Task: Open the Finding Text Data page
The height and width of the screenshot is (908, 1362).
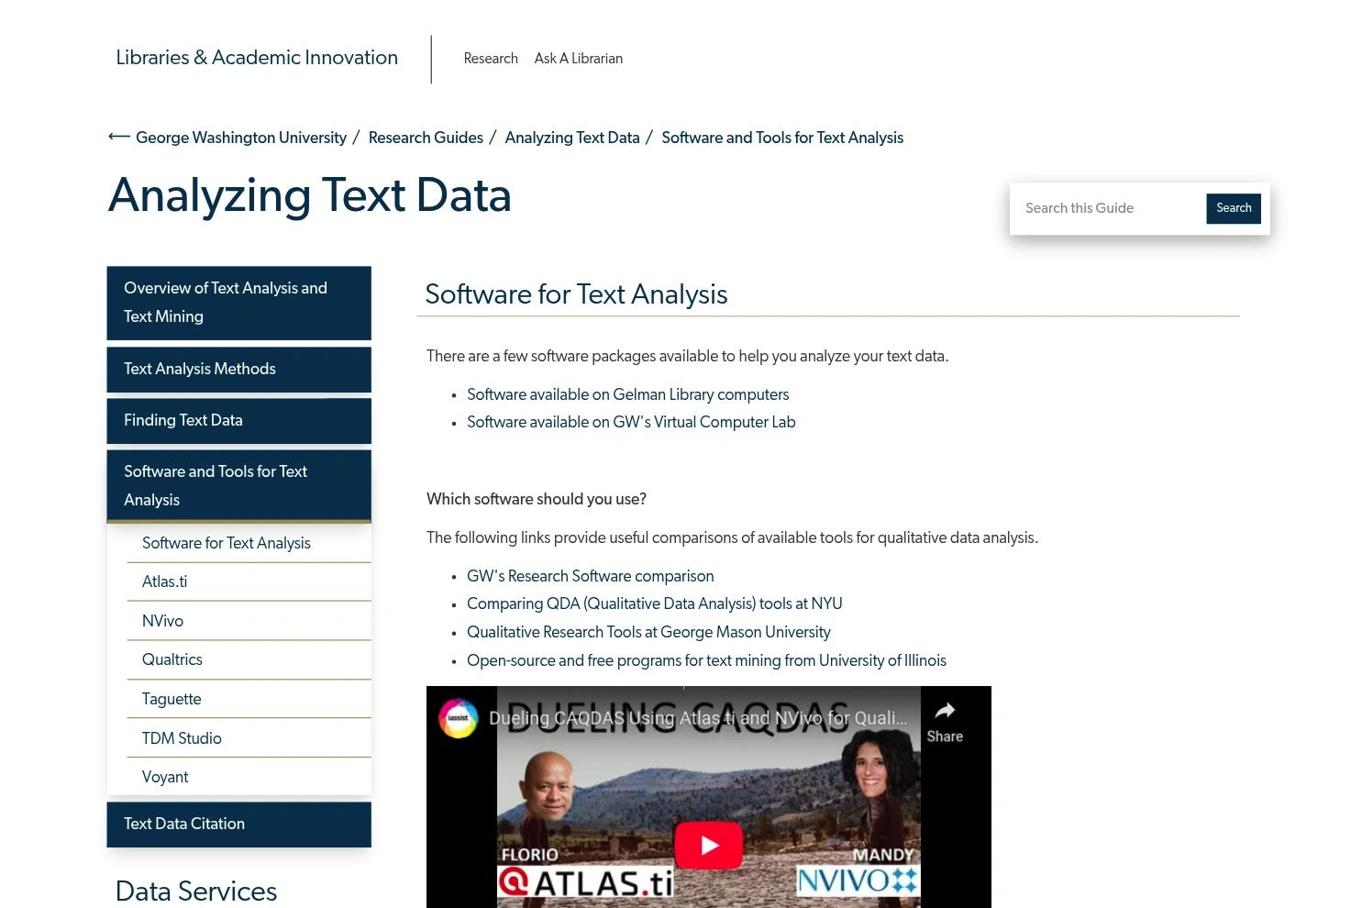Action: [239, 420]
